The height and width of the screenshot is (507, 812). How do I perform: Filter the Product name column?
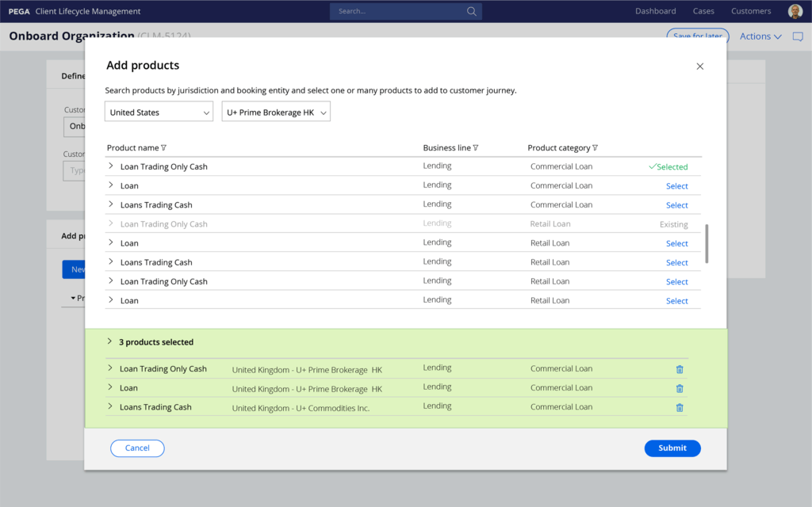click(x=164, y=148)
